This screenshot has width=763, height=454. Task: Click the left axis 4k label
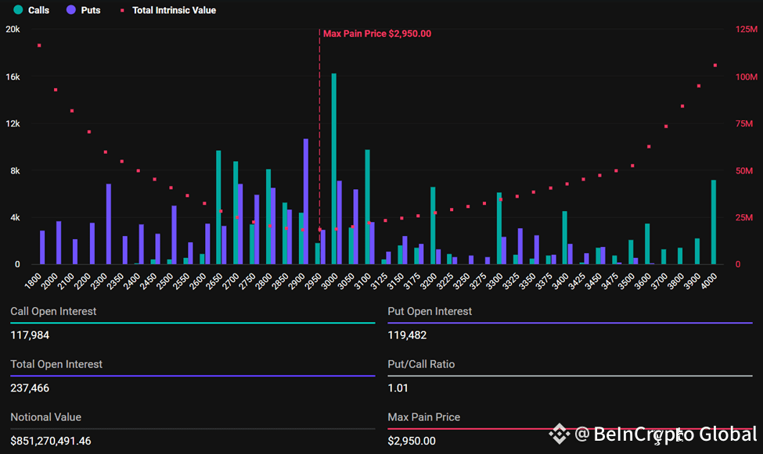coord(15,218)
